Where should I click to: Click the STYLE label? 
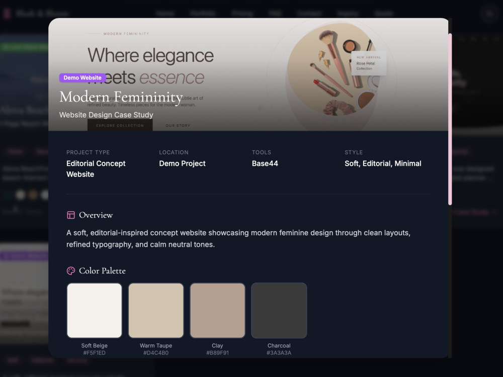click(x=354, y=152)
